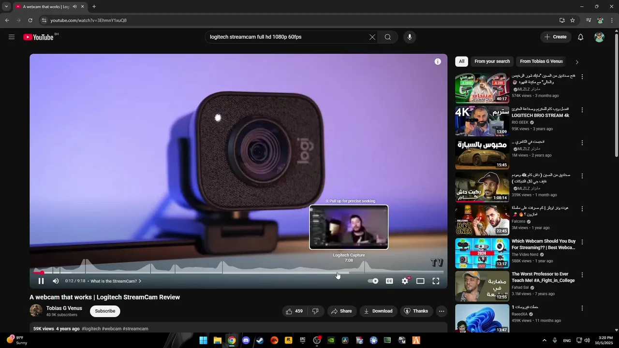Image resolution: width=619 pixels, height=348 pixels.
Task: Focus the YouTube search input field
Action: [x=288, y=37]
